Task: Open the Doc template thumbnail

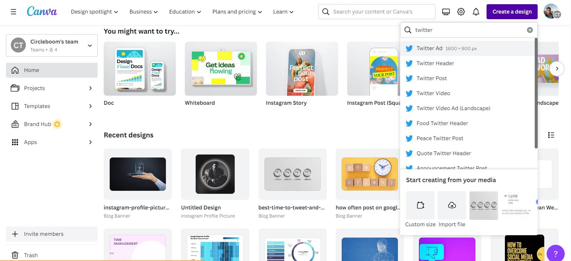Action: (x=140, y=69)
